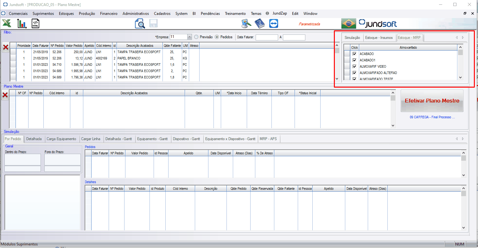Export to Excel with the green X icon

[x=7, y=23]
